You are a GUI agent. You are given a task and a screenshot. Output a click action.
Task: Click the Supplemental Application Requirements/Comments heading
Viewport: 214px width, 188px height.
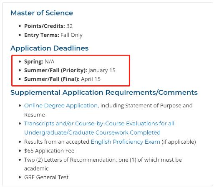(x=104, y=92)
